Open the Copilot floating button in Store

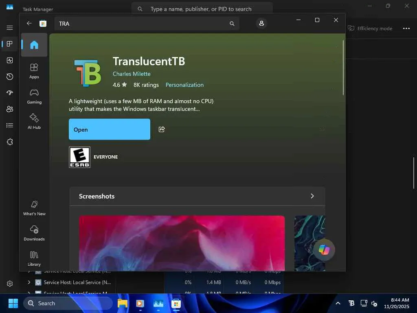pos(324,250)
